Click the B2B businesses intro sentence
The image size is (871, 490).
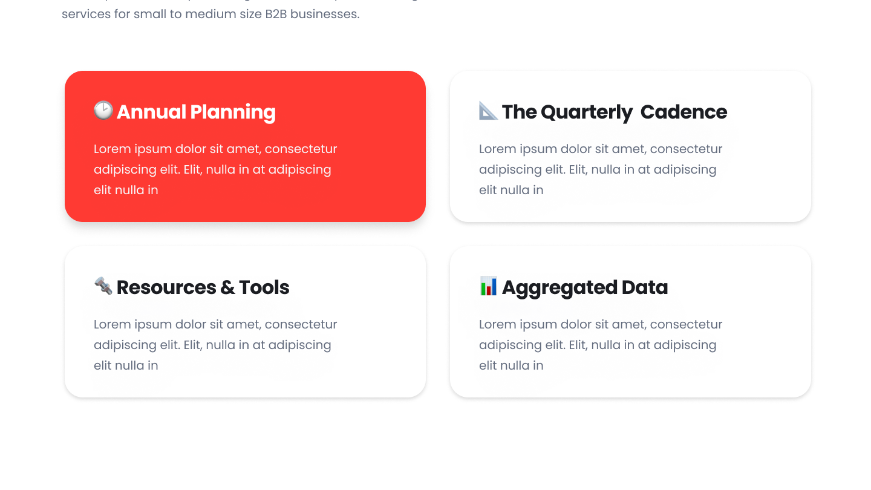pos(210,14)
